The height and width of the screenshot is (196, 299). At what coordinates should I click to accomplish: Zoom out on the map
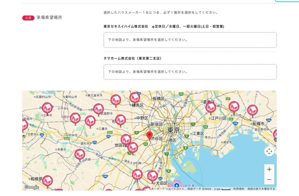pyautogui.click(x=269, y=179)
